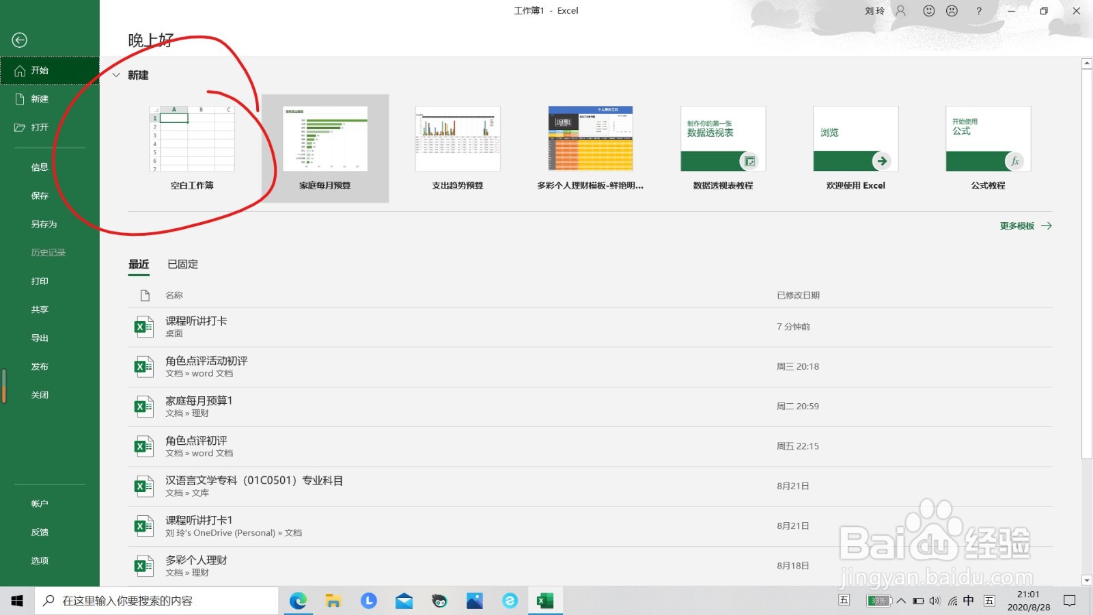Click Excel file icon beside 汉语言文学专科
This screenshot has width=1093, height=615.
(x=143, y=487)
